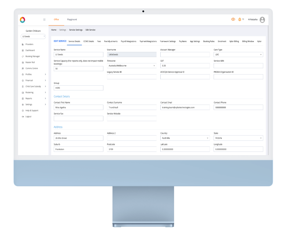Image resolution: width=285 pixels, height=234 pixels.
Task: Click the Contact Email input field
Action: 185,107
